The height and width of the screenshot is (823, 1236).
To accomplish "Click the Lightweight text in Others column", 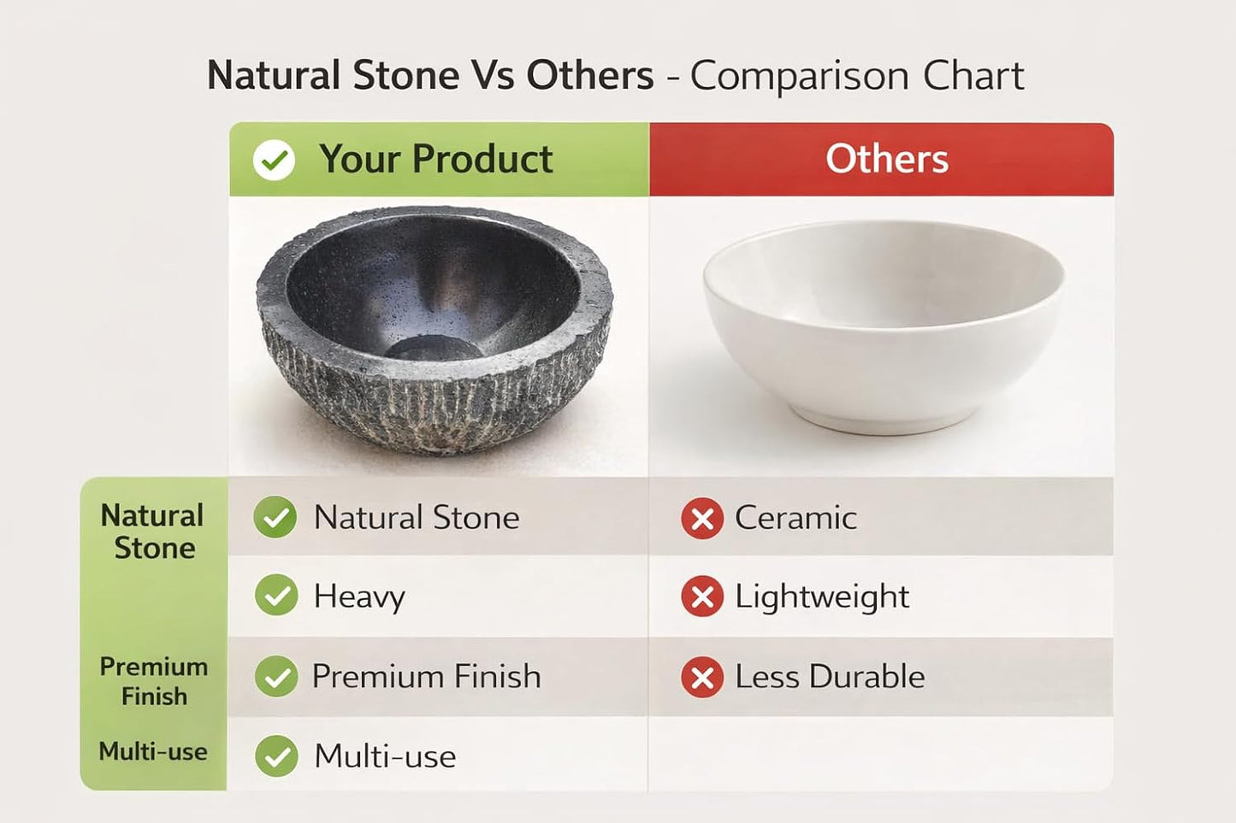I will click(x=822, y=597).
